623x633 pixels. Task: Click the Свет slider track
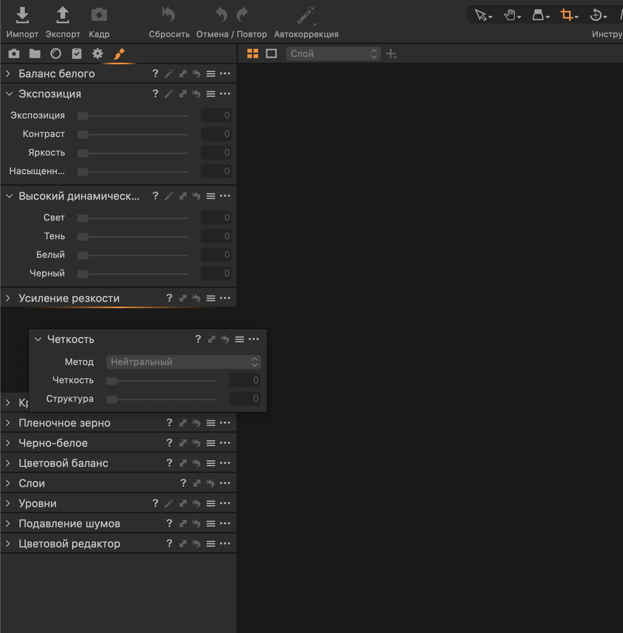coord(133,218)
